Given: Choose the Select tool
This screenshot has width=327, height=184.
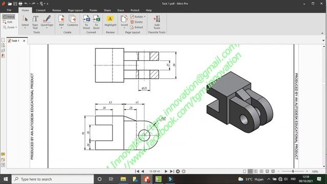Looking at the screenshot, I should [x=25, y=20].
